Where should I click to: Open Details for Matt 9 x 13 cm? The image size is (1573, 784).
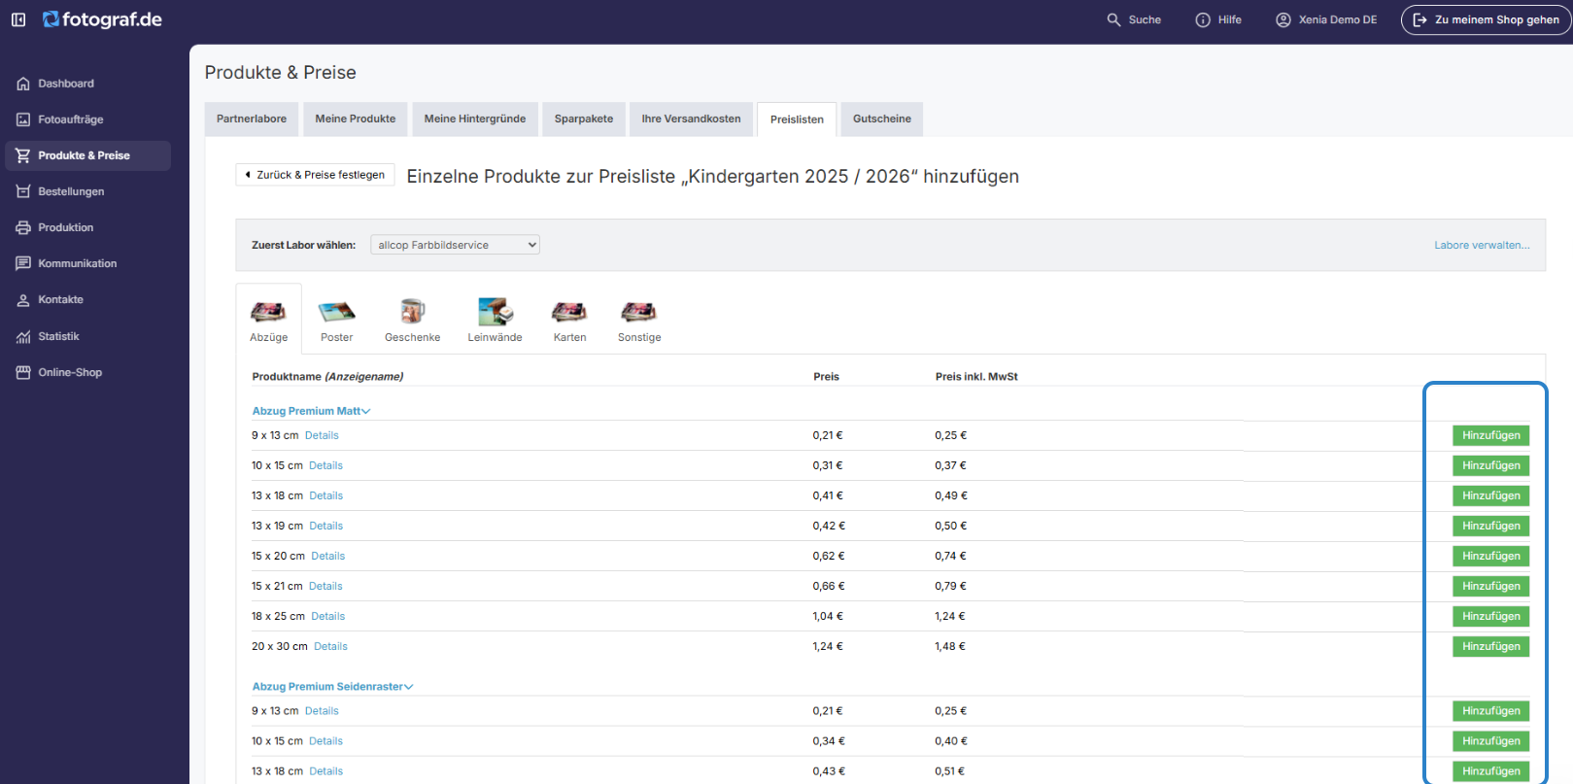point(322,435)
